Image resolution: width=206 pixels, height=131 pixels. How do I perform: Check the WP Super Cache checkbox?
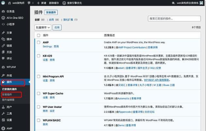[x=39, y=93]
